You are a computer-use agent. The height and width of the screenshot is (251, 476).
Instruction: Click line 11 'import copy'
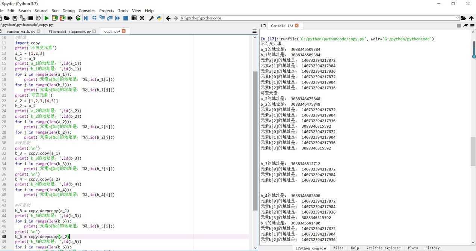click(x=27, y=43)
